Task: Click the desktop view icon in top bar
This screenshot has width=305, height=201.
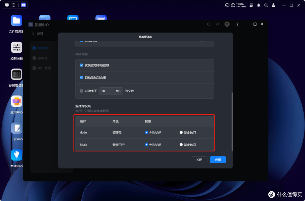Action: tap(7, 5)
